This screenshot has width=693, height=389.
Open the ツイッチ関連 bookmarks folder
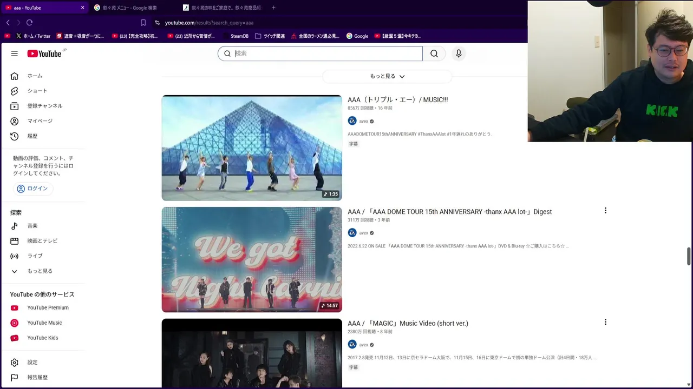[x=270, y=36]
